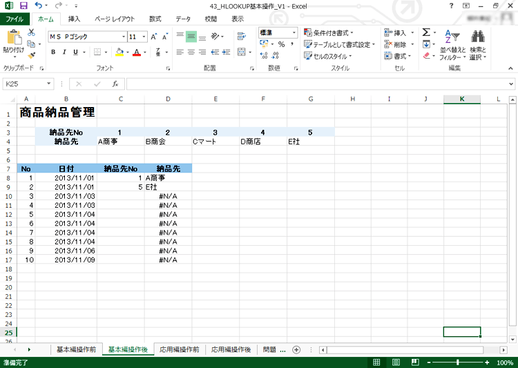Increase font size with large A

tap(153, 37)
